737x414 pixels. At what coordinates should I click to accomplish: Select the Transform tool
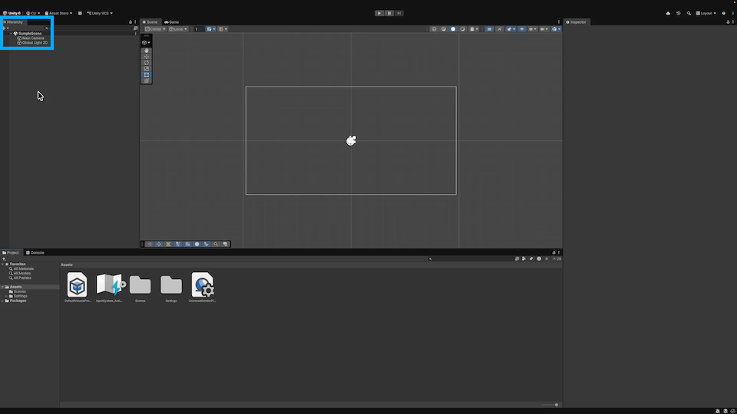click(147, 80)
